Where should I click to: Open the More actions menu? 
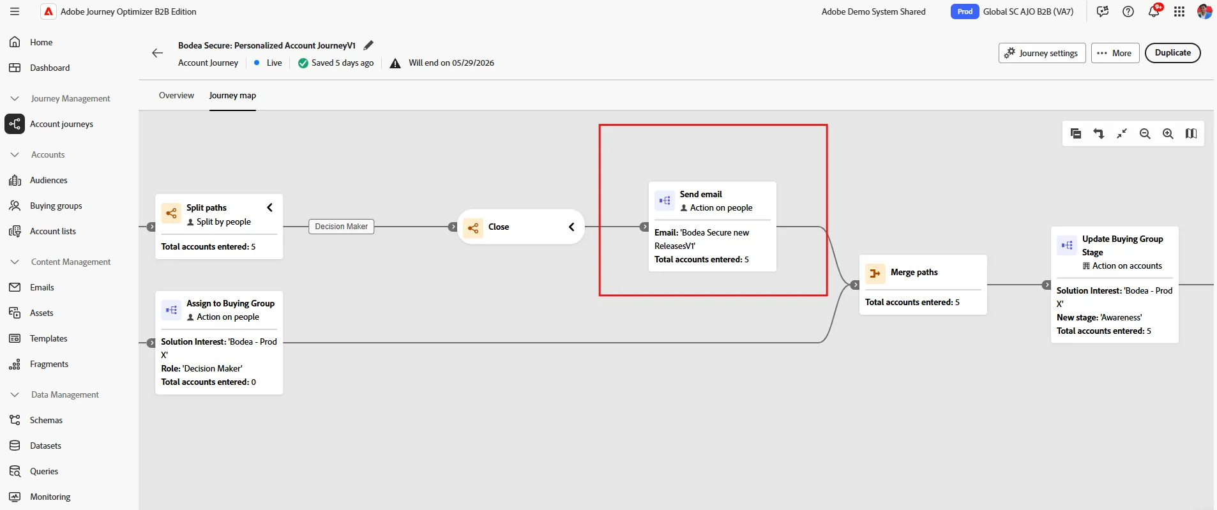(1115, 53)
